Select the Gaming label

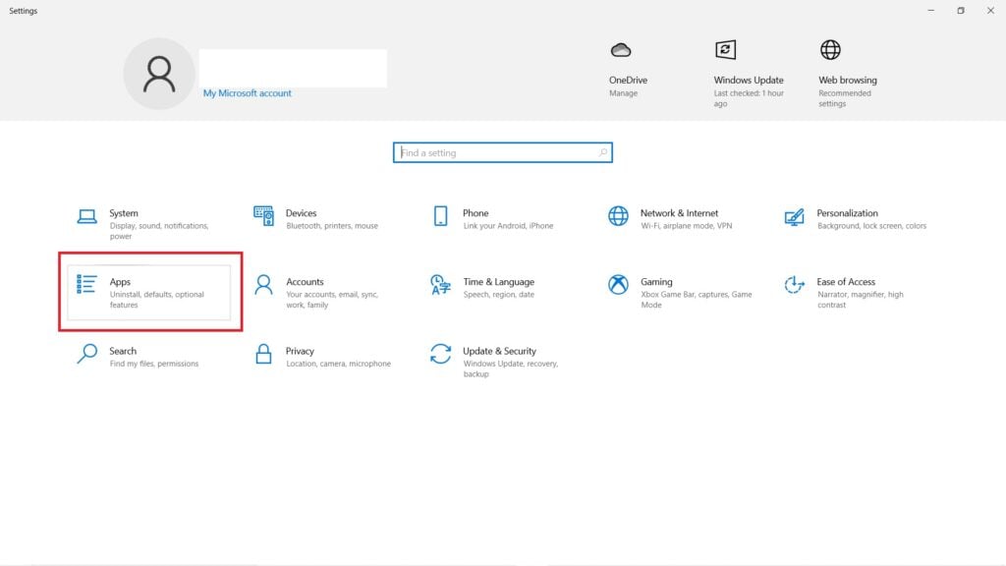click(x=656, y=282)
